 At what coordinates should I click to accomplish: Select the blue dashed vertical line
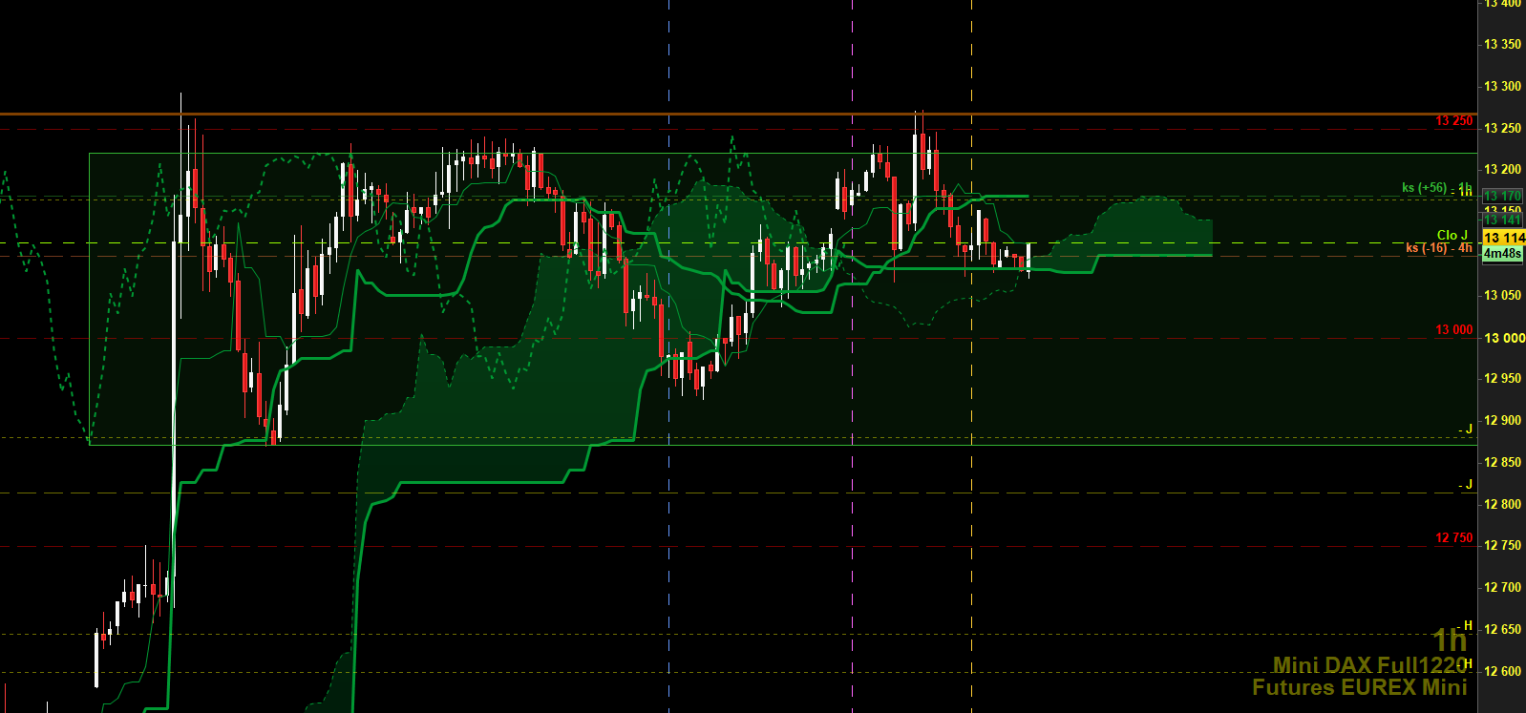[668, 356]
